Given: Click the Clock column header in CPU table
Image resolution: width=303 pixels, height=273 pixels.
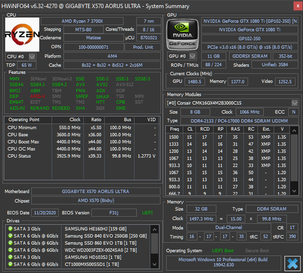Looking at the screenshot, I should coord(68,120).
